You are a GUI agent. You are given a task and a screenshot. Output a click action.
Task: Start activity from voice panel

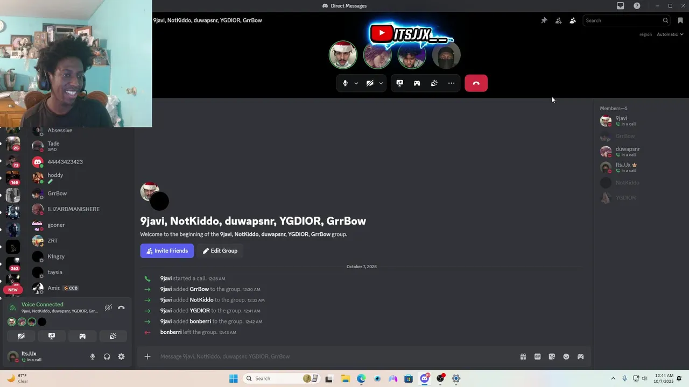(x=82, y=336)
